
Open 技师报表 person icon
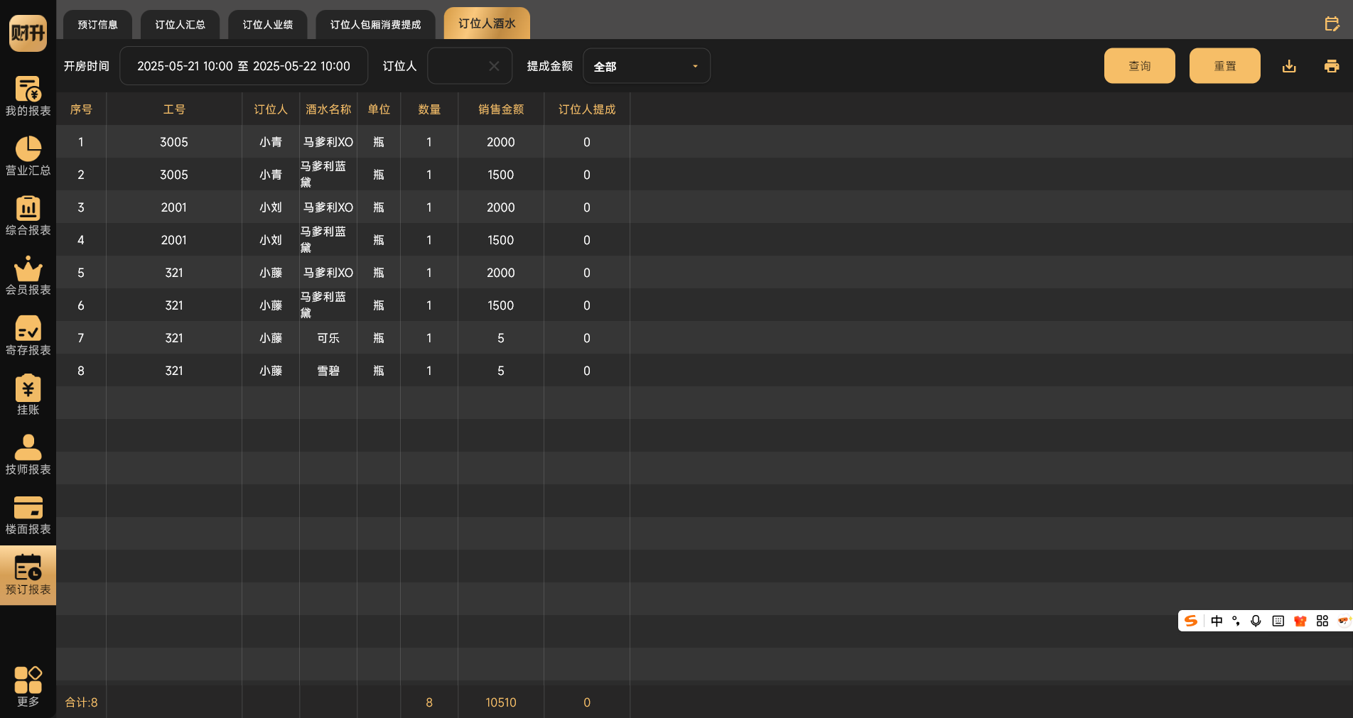(x=28, y=447)
